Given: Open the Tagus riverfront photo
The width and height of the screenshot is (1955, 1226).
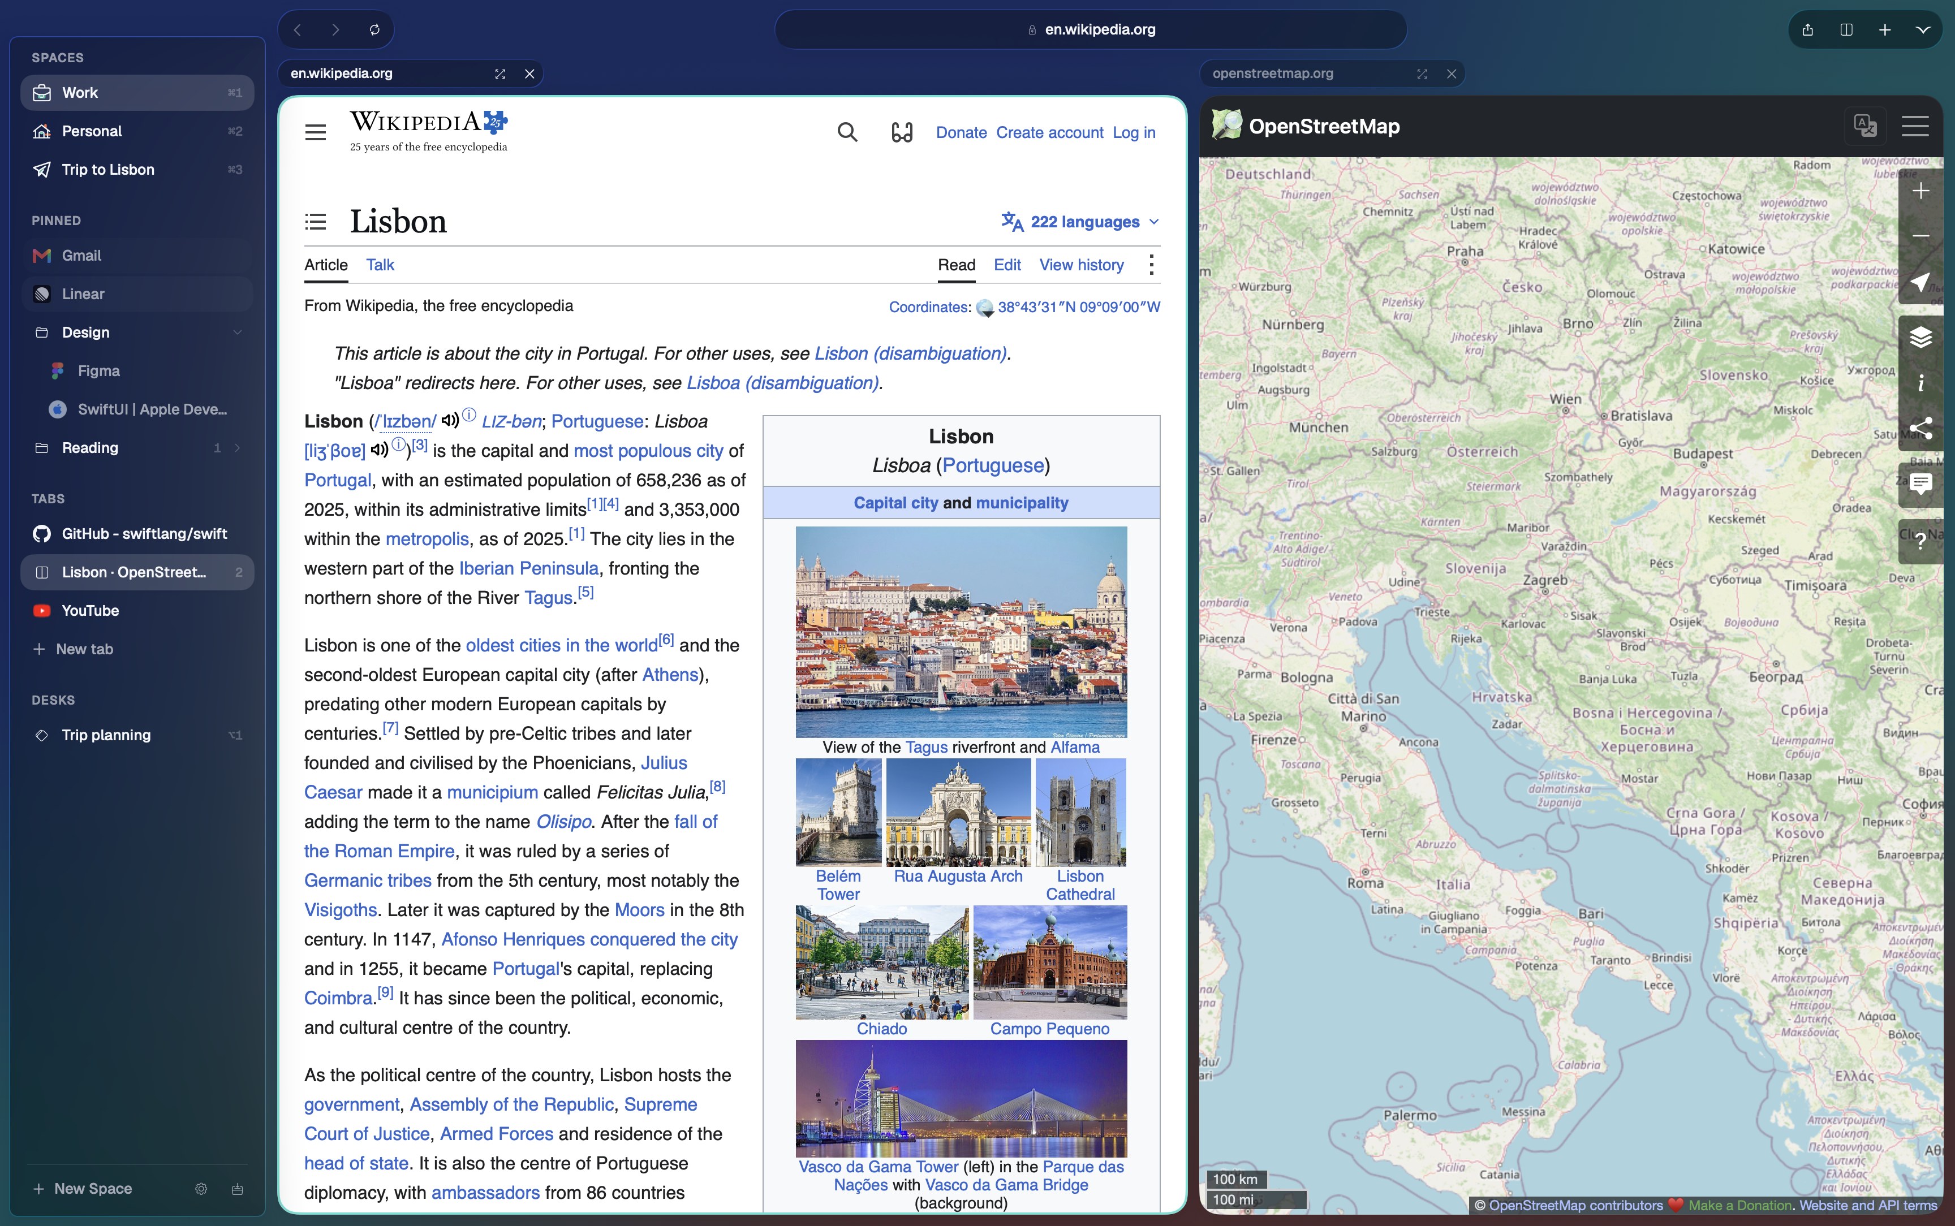Looking at the screenshot, I should coord(961,632).
